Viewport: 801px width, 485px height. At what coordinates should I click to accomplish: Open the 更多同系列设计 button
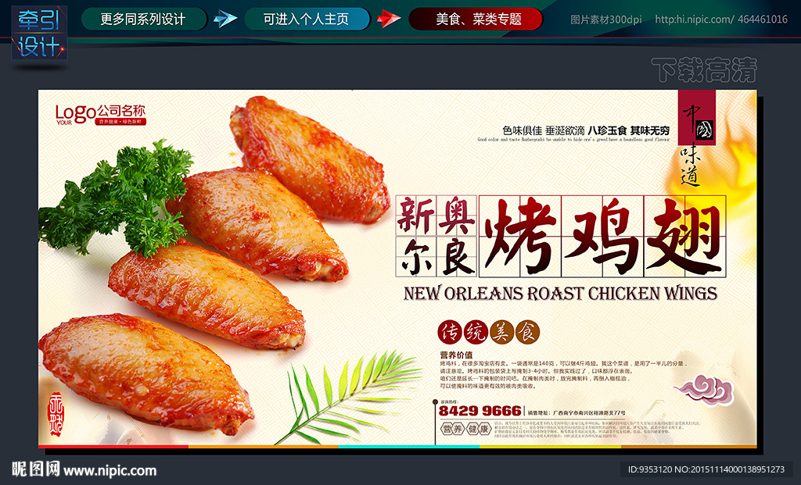pyautogui.click(x=144, y=20)
